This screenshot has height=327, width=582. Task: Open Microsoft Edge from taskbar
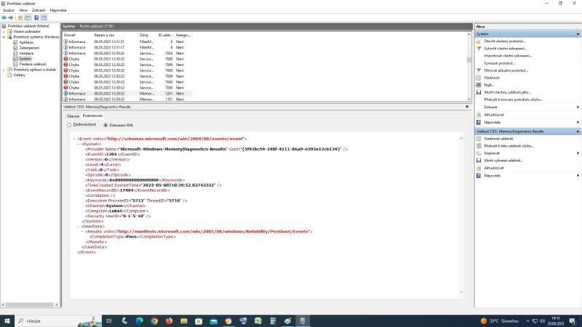[x=139, y=321]
